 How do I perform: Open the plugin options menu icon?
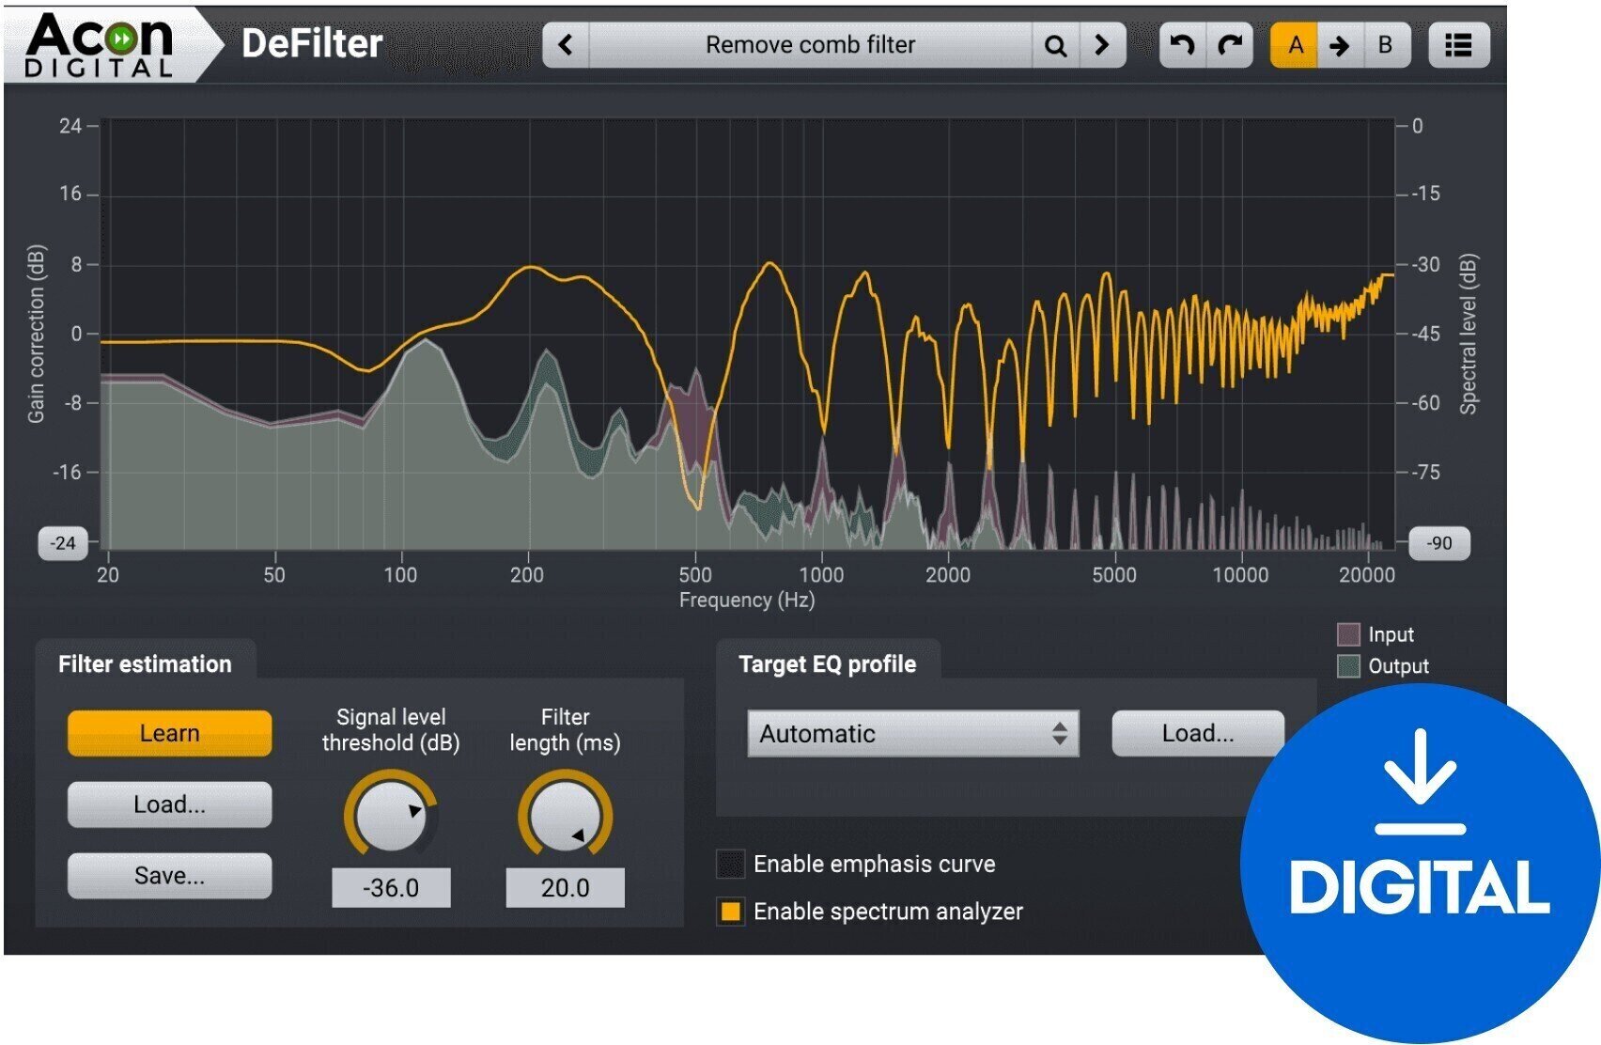pyautogui.click(x=1458, y=44)
